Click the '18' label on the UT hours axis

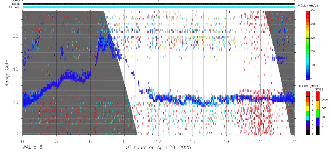[x=226, y=141]
